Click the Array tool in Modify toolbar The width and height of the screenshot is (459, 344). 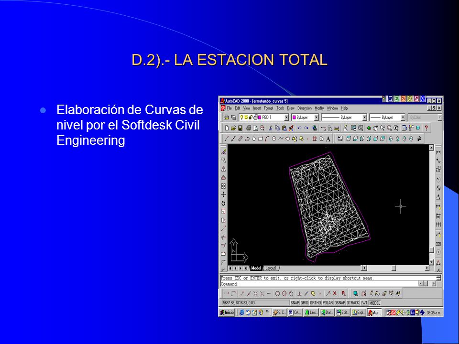point(223,186)
